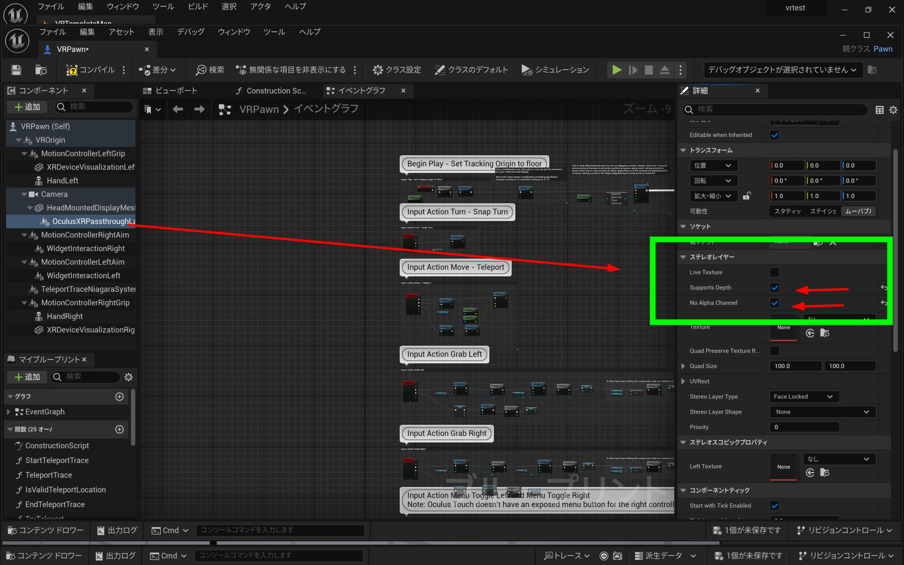Open the Stereo Layer Type dropdown

pyautogui.click(x=804, y=397)
